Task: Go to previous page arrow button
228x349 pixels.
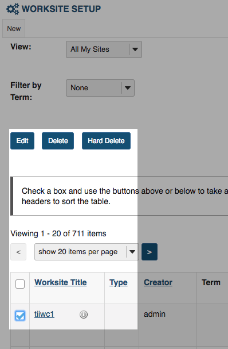Action: [18, 252]
